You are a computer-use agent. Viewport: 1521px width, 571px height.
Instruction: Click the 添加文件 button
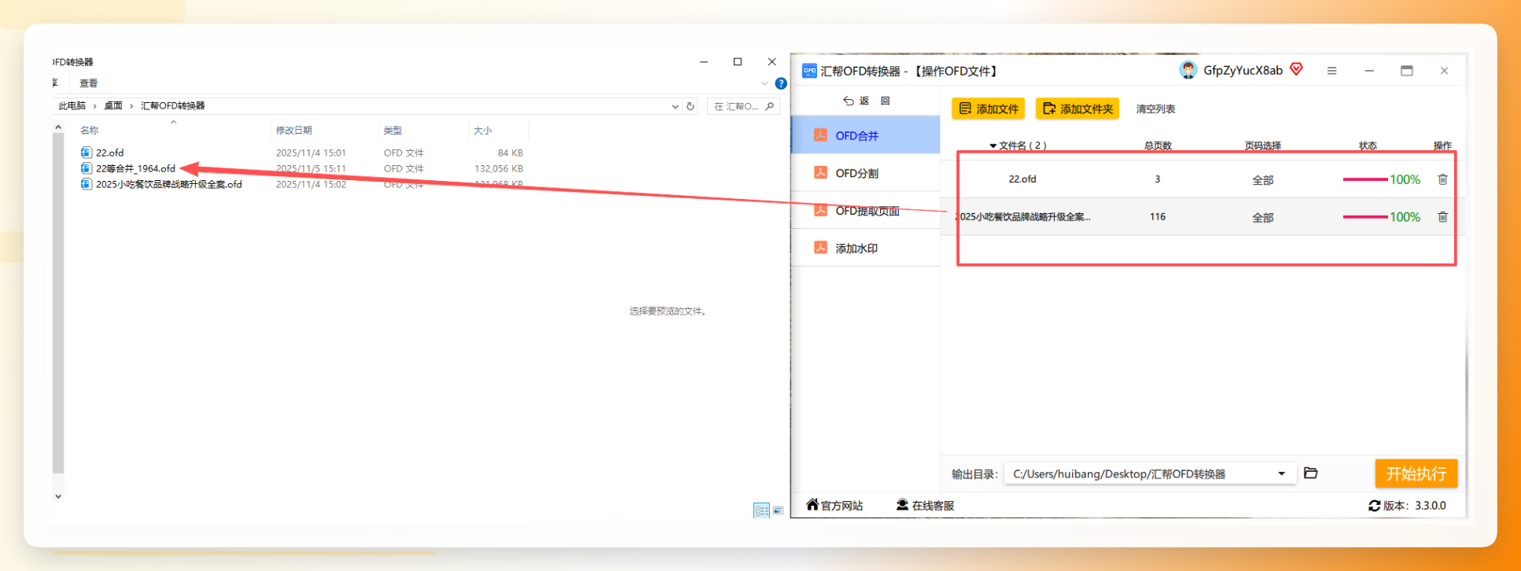(988, 109)
